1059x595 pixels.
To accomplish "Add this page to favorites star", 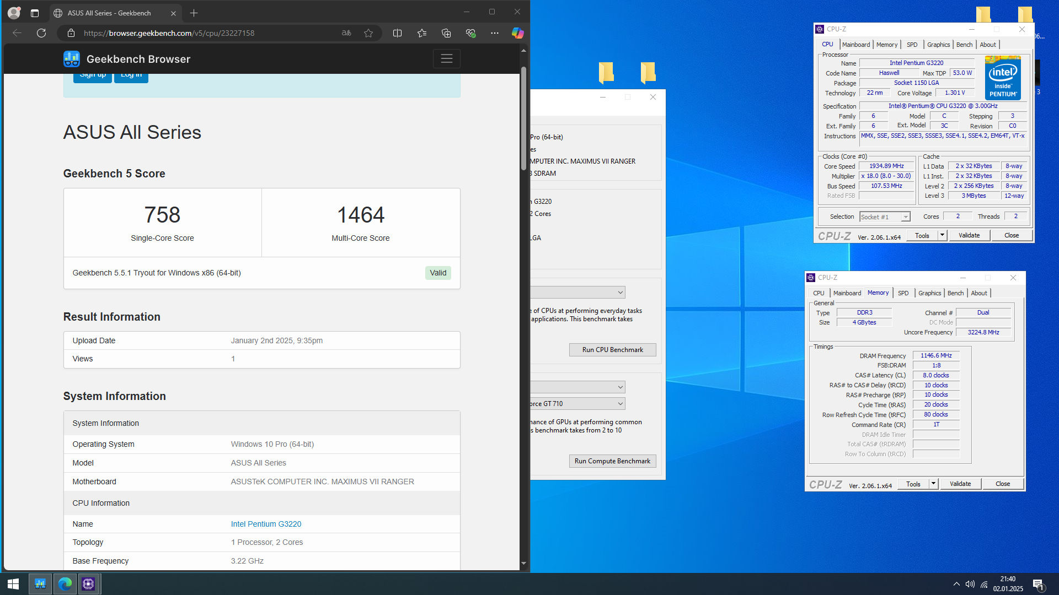I will [x=368, y=33].
